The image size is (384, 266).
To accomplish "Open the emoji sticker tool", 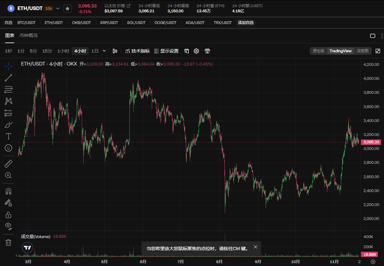I will point(9,148).
